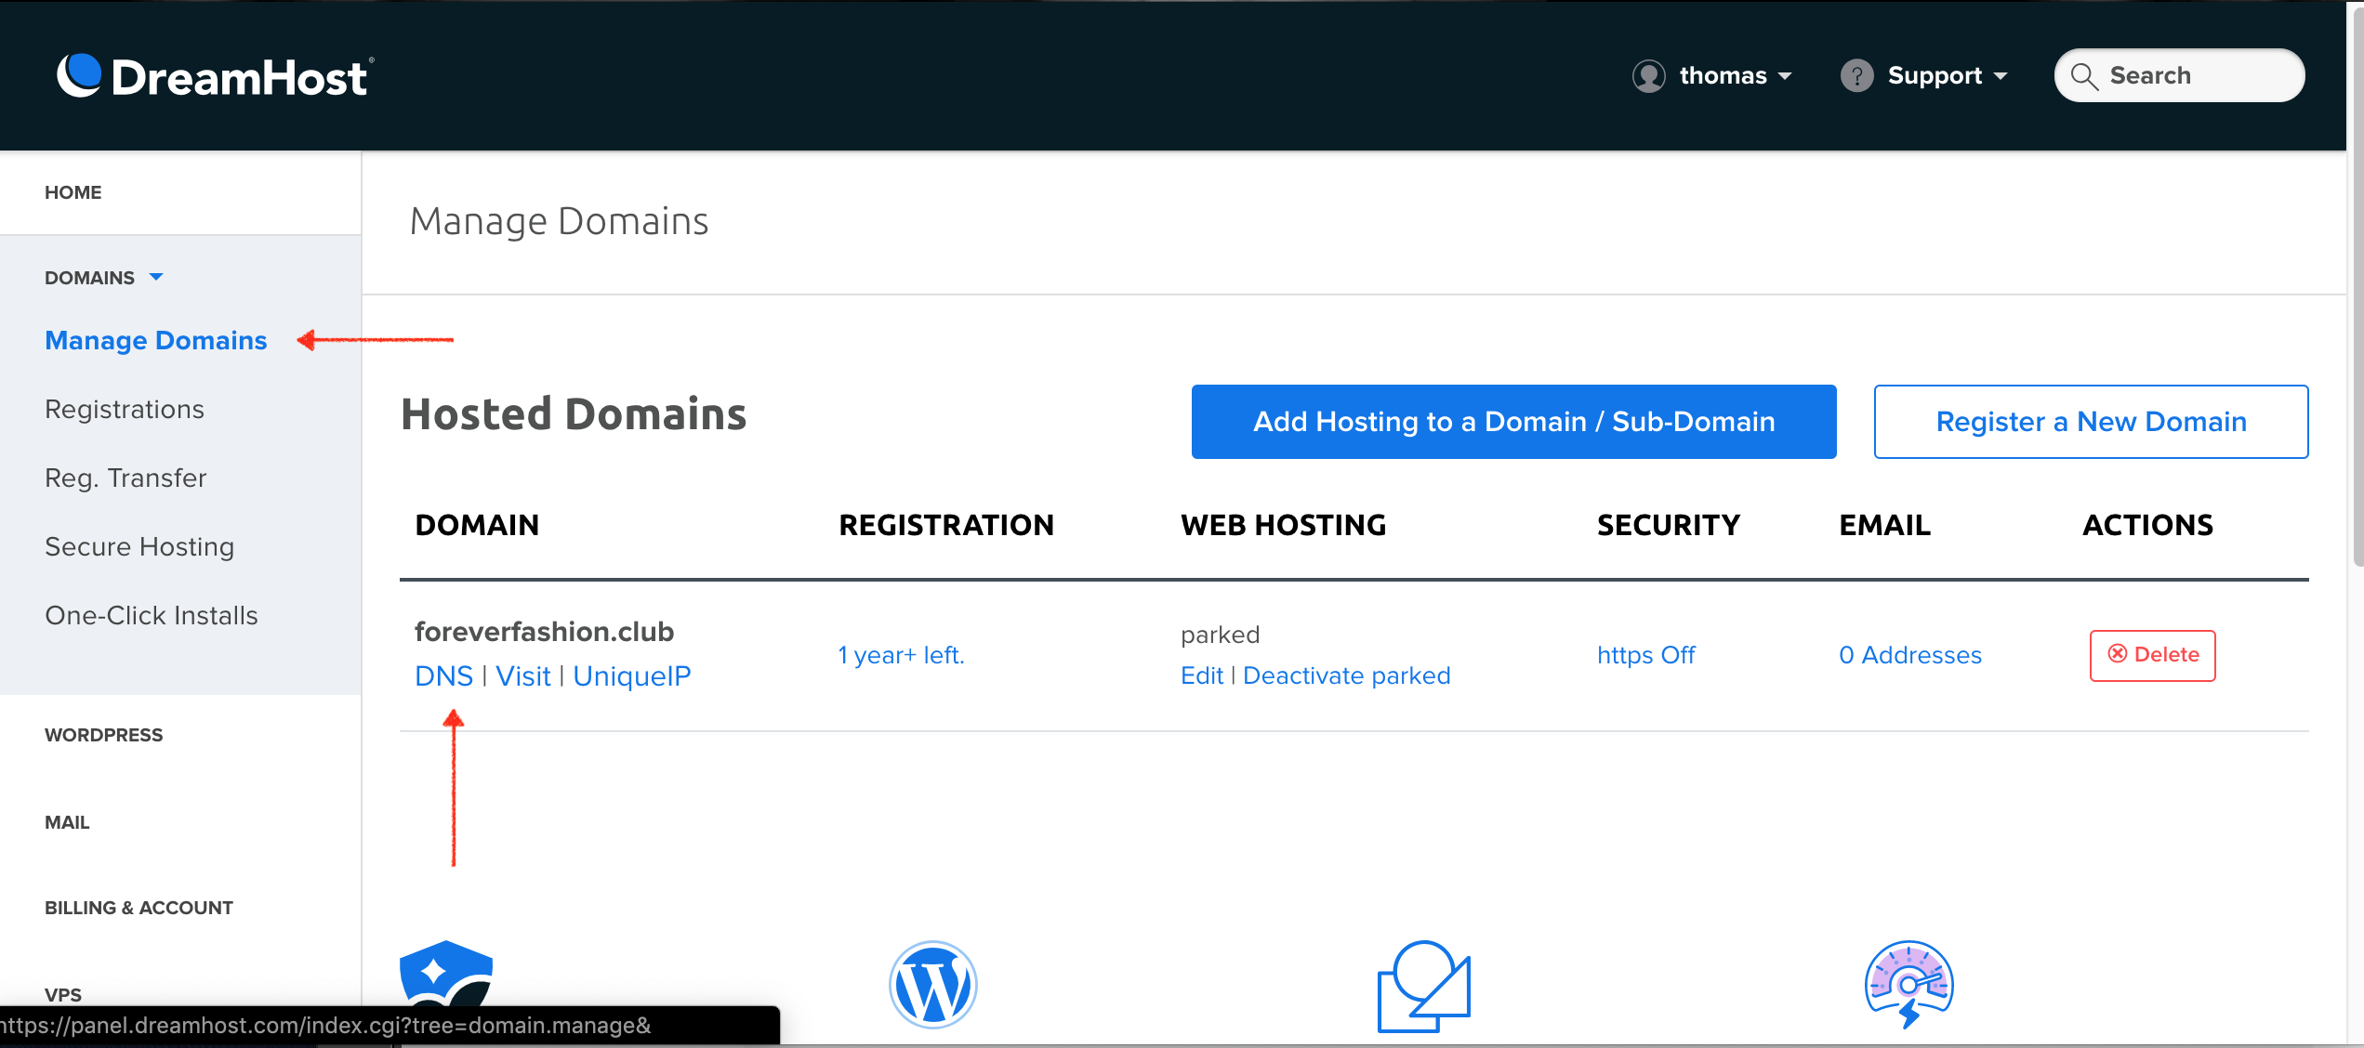Expand the MAIL sidebar section
Screen dimensions: 2364x1048
coord(67,822)
